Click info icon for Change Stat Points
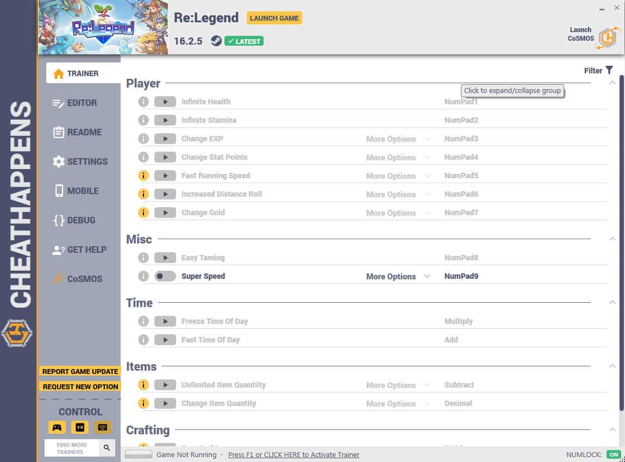 tap(143, 157)
